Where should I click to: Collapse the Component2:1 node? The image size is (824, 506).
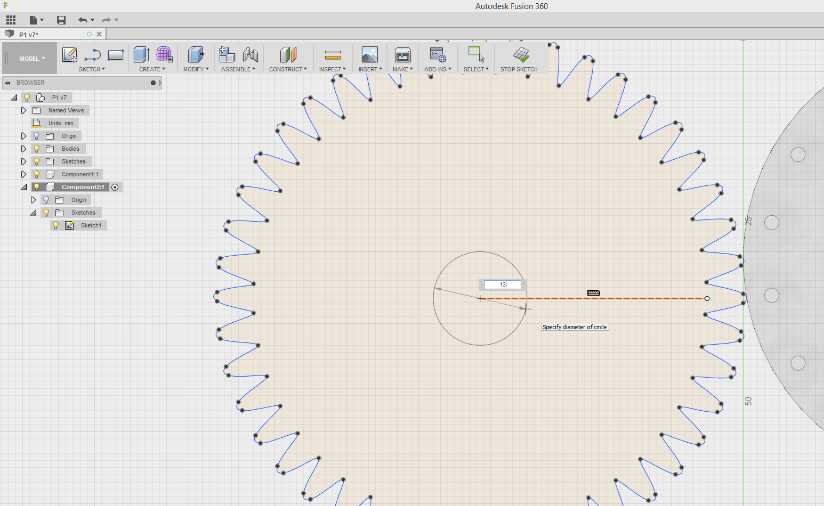click(23, 187)
